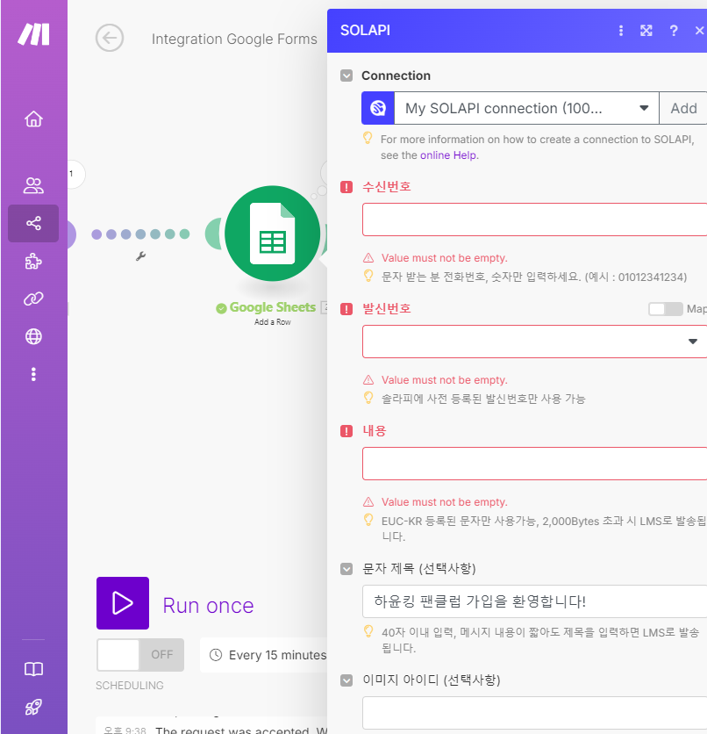Click the 'The request was accepted' log entry
This screenshot has height=734, width=707.
241,730
